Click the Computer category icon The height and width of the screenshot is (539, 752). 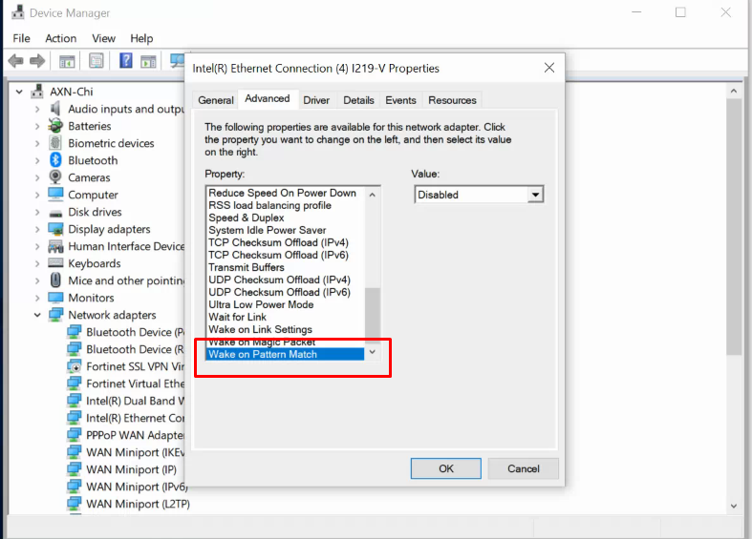55,195
